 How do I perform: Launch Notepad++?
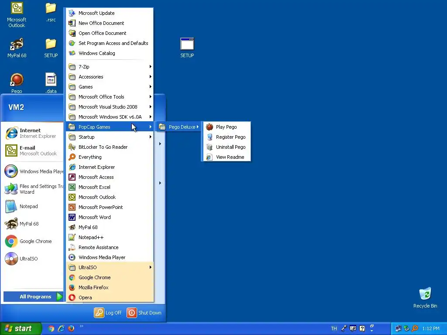110,237
